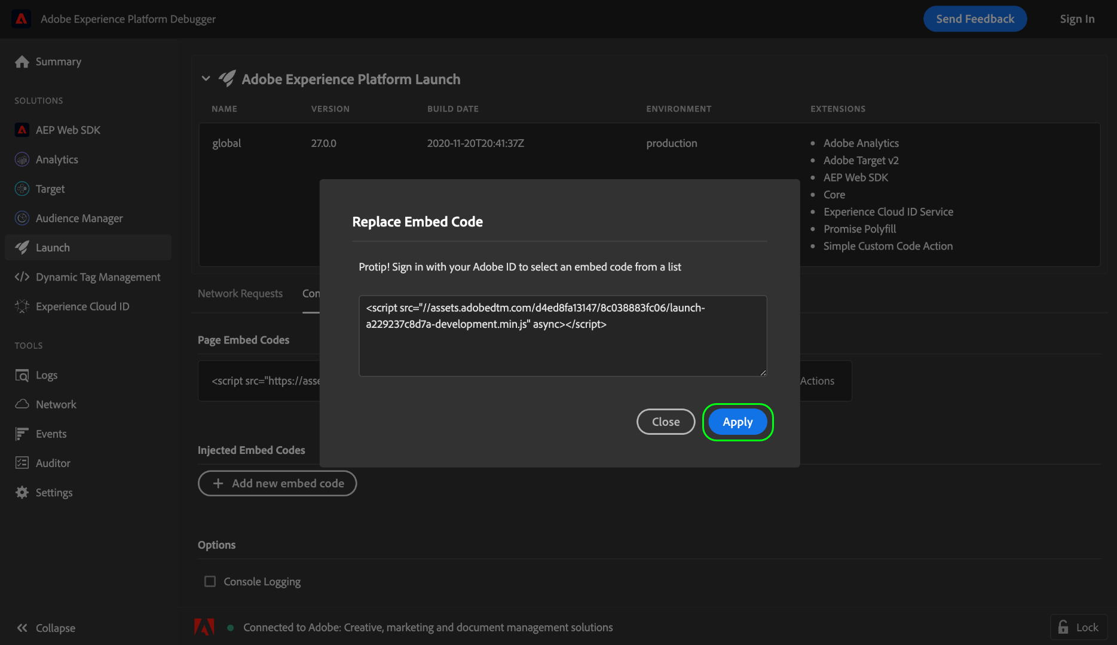Click the plus icon for new embed code
The height and width of the screenshot is (645, 1117).
coord(218,483)
